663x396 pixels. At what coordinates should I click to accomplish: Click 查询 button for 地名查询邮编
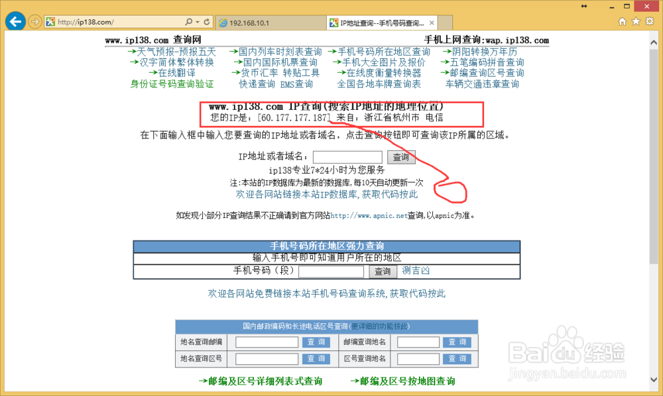click(316, 342)
